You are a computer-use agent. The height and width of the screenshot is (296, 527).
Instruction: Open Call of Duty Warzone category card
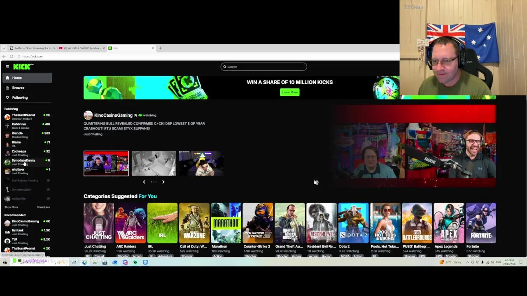click(194, 222)
